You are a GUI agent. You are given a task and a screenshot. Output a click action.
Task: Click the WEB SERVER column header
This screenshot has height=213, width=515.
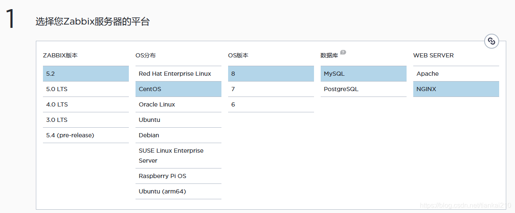pyautogui.click(x=433, y=55)
